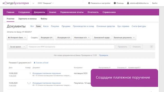Create a Входящее п/п document

click(47, 38)
